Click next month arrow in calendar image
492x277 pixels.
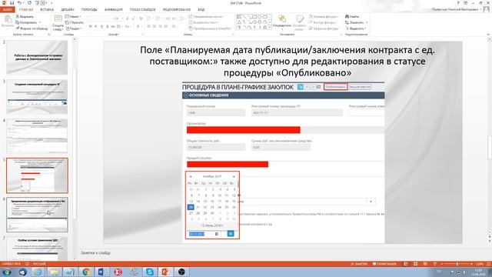click(234, 176)
